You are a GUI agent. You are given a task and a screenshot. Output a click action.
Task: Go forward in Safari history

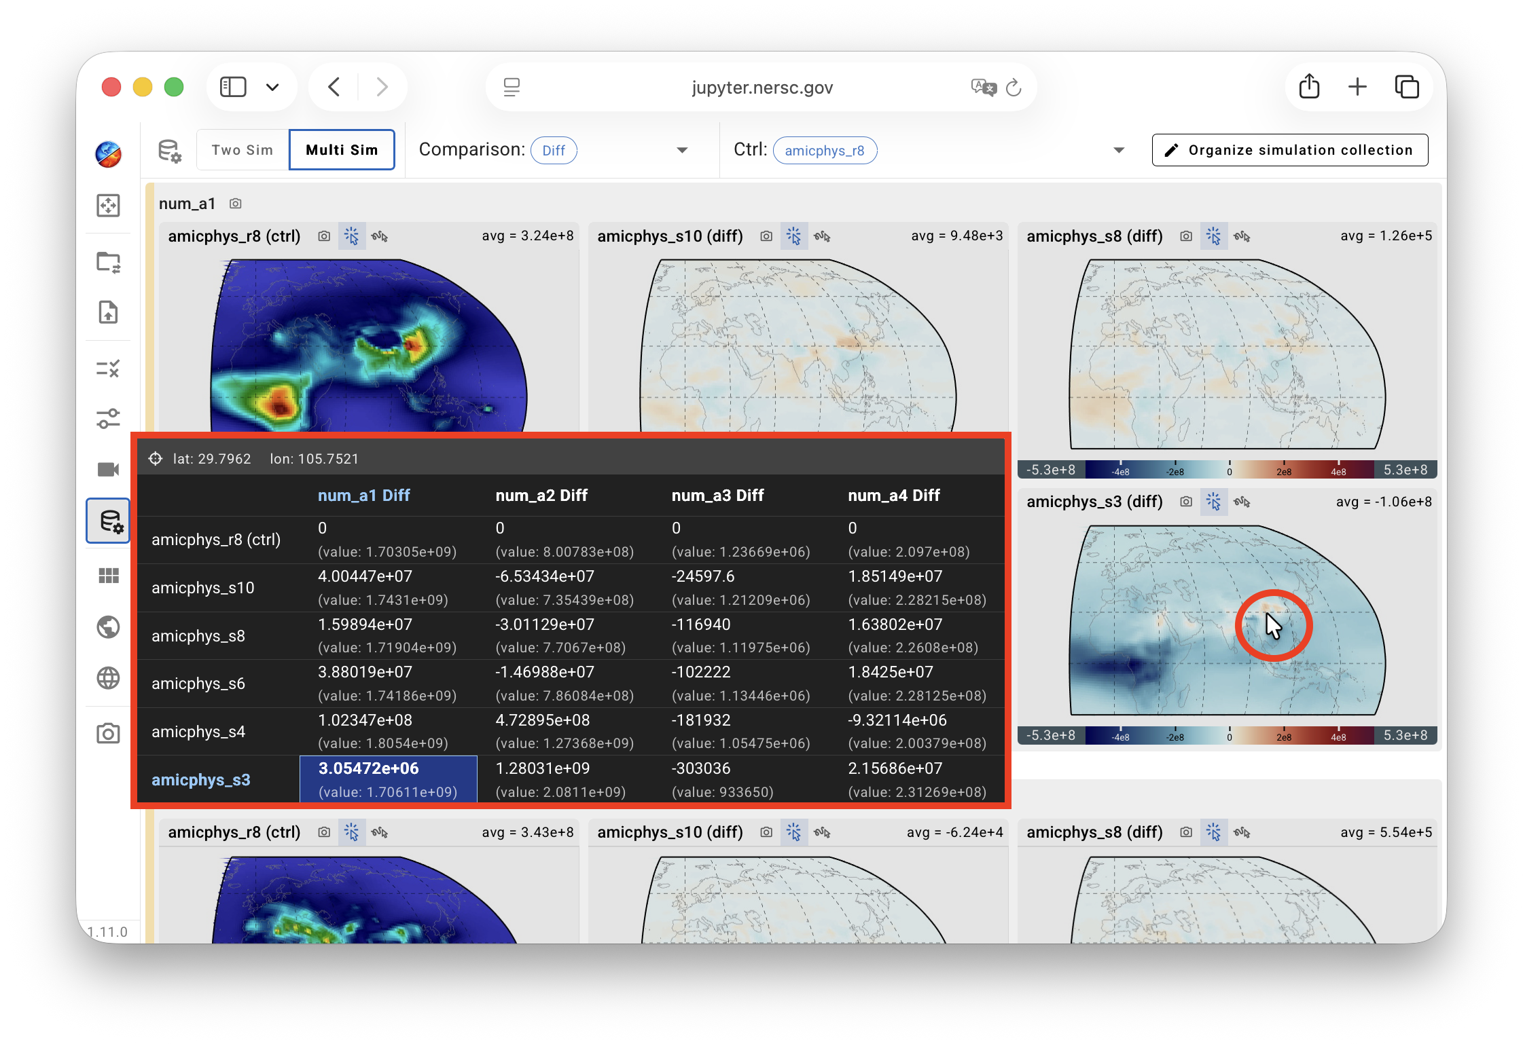[x=382, y=87]
